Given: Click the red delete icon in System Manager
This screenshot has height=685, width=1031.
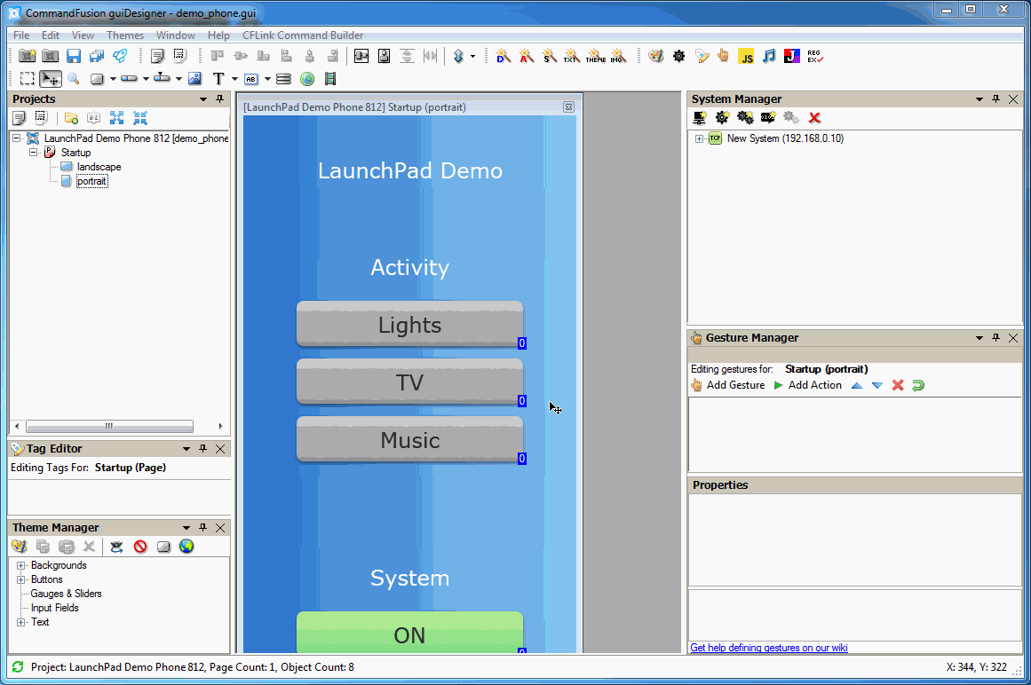Looking at the screenshot, I should 814,117.
